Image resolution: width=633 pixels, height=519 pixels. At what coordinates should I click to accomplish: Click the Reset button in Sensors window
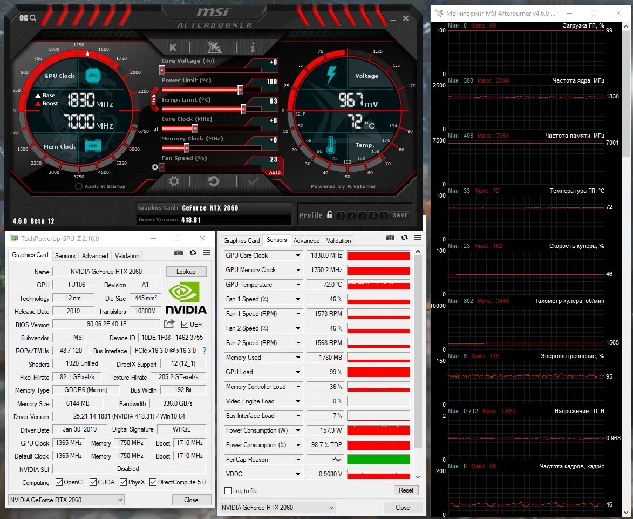tap(406, 490)
